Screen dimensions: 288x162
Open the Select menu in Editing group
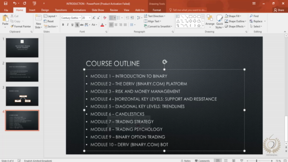256,27
